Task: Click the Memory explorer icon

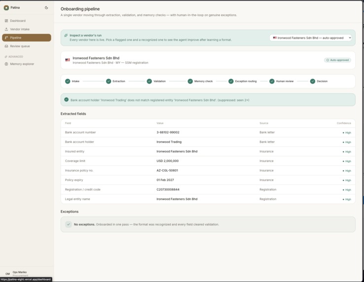Action: (x=6, y=64)
